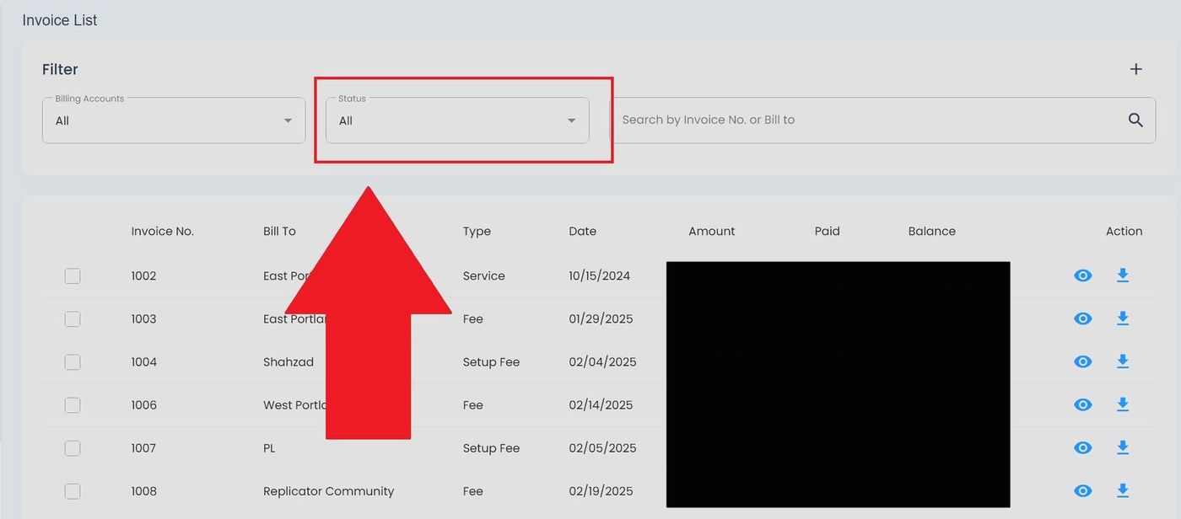Screen dimensions: 1181x519
Task: Tick the checkbox for invoice 1004
Action: 73,361
